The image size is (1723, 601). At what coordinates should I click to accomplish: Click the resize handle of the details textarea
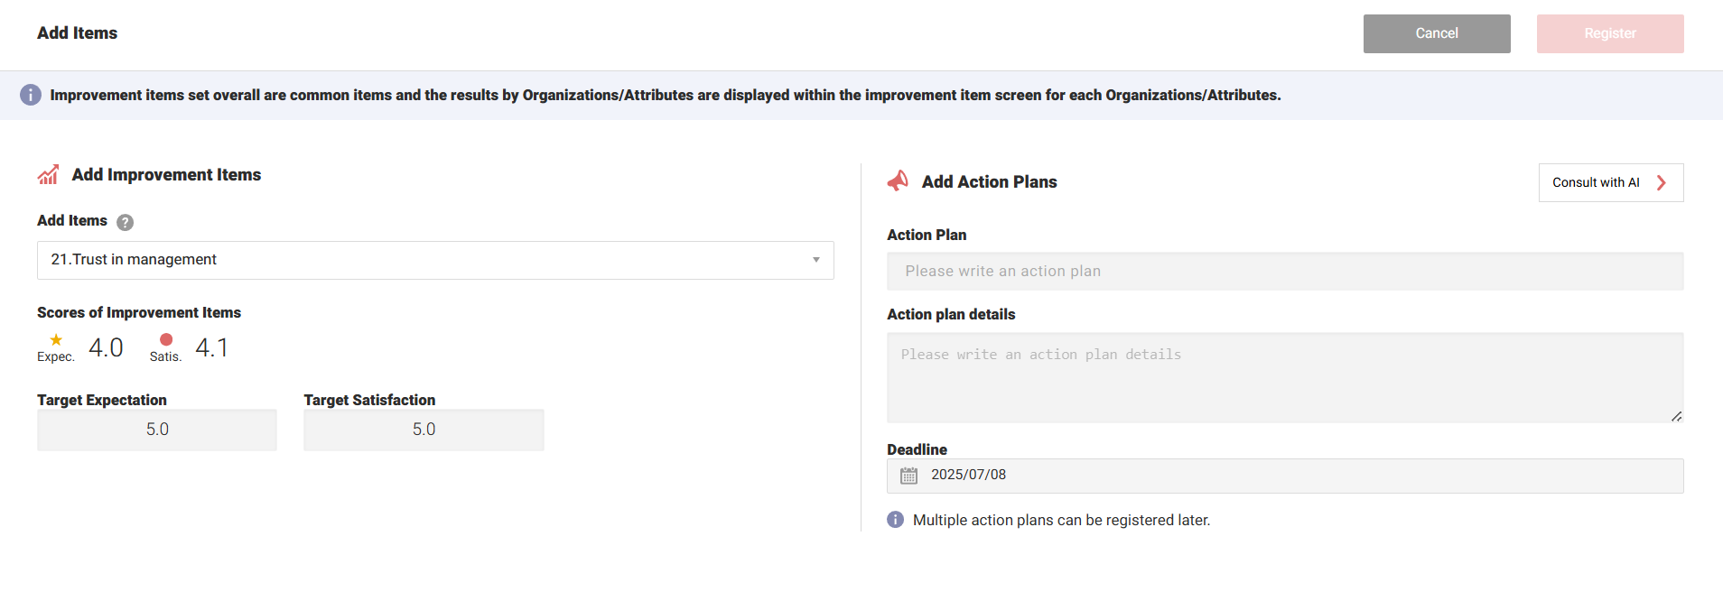tap(1677, 415)
